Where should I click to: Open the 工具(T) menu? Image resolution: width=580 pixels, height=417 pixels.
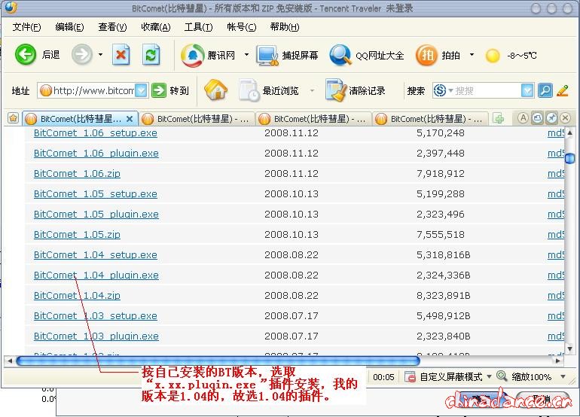[198, 27]
